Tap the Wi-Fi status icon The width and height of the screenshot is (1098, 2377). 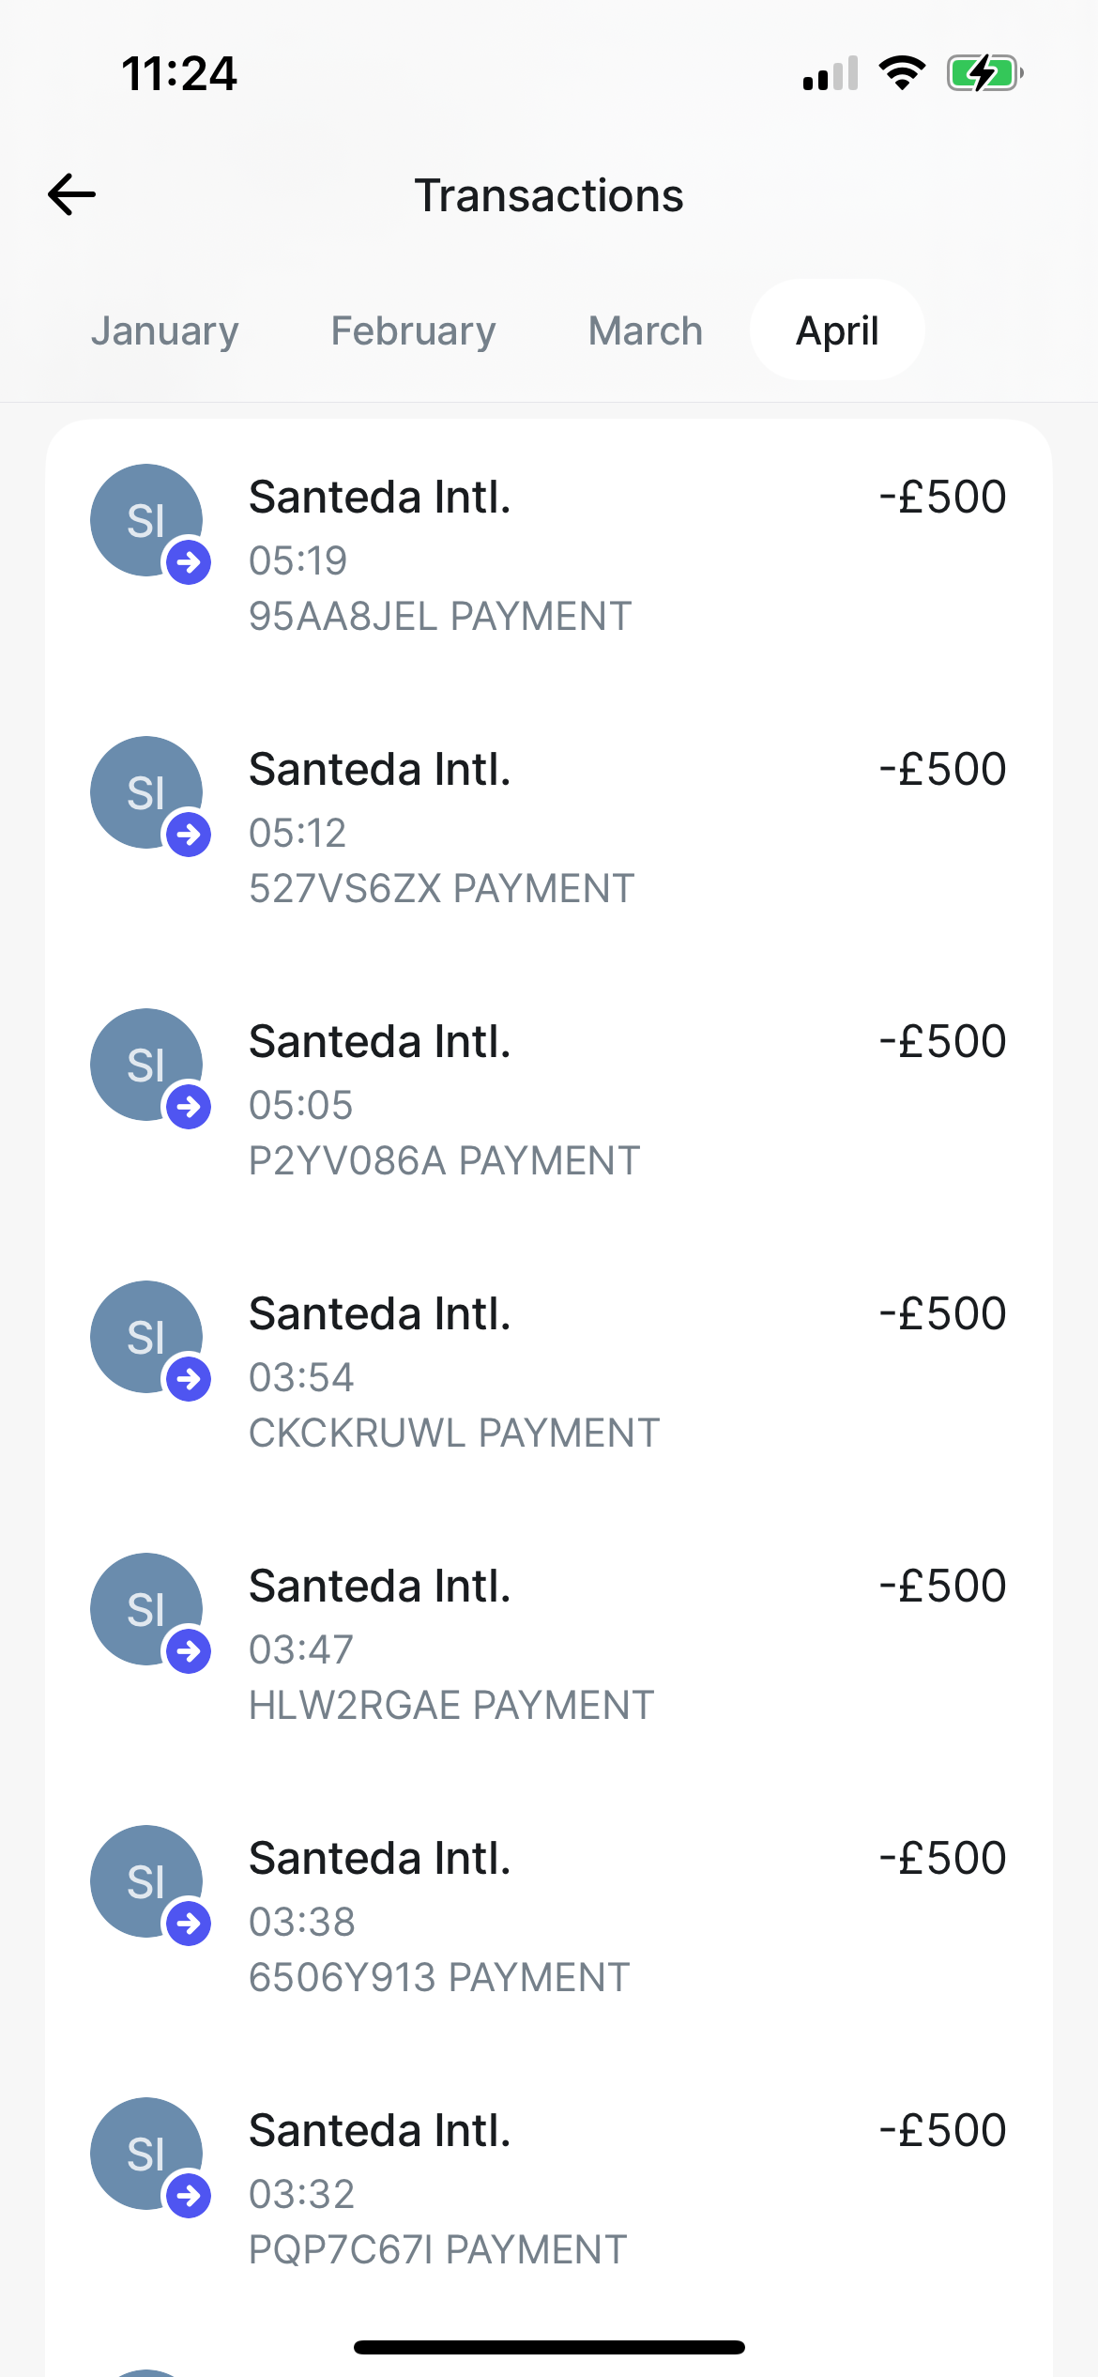(x=902, y=73)
